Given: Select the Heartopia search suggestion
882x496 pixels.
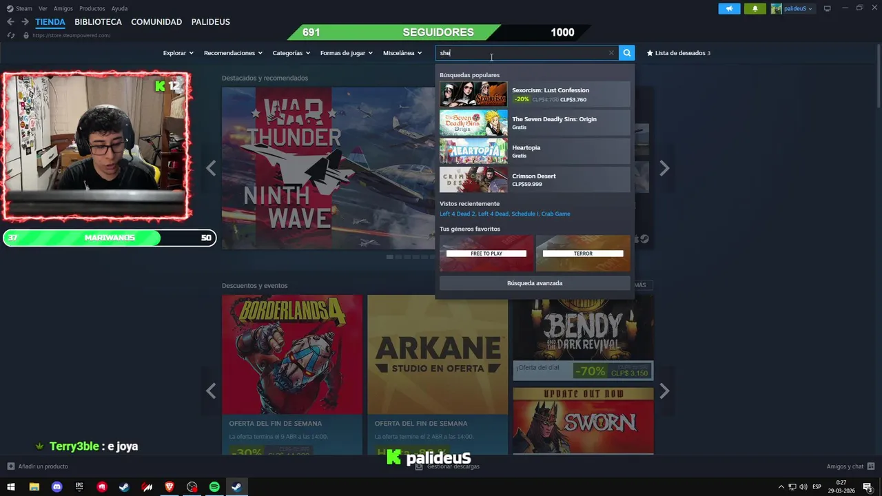Looking at the screenshot, I should coord(535,152).
